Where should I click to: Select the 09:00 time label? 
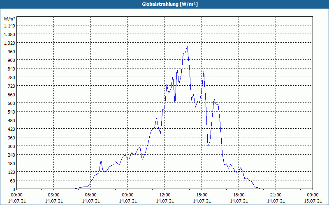click(128, 195)
